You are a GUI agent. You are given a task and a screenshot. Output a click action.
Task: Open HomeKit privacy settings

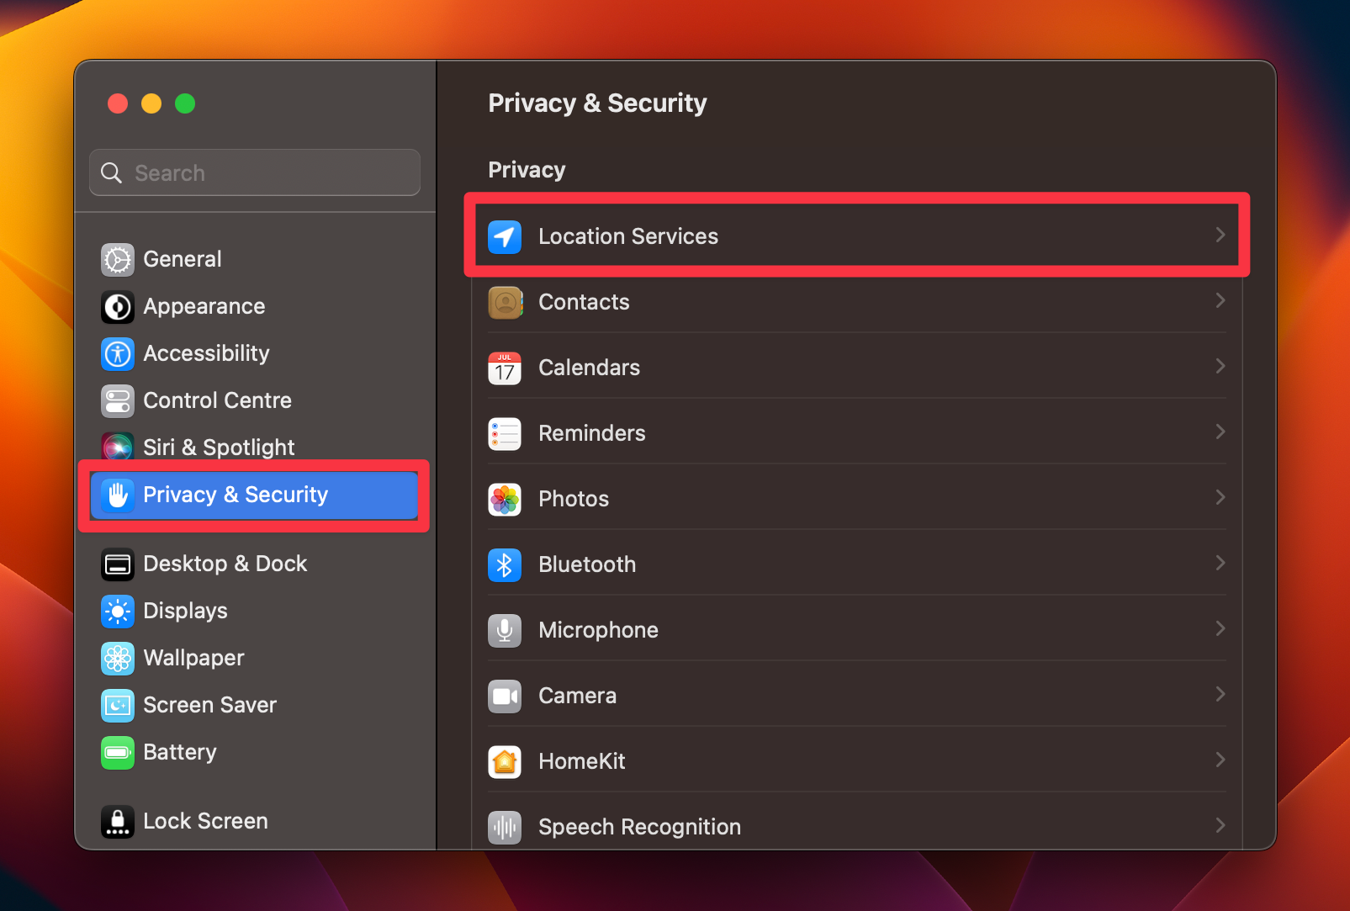coord(505,761)
